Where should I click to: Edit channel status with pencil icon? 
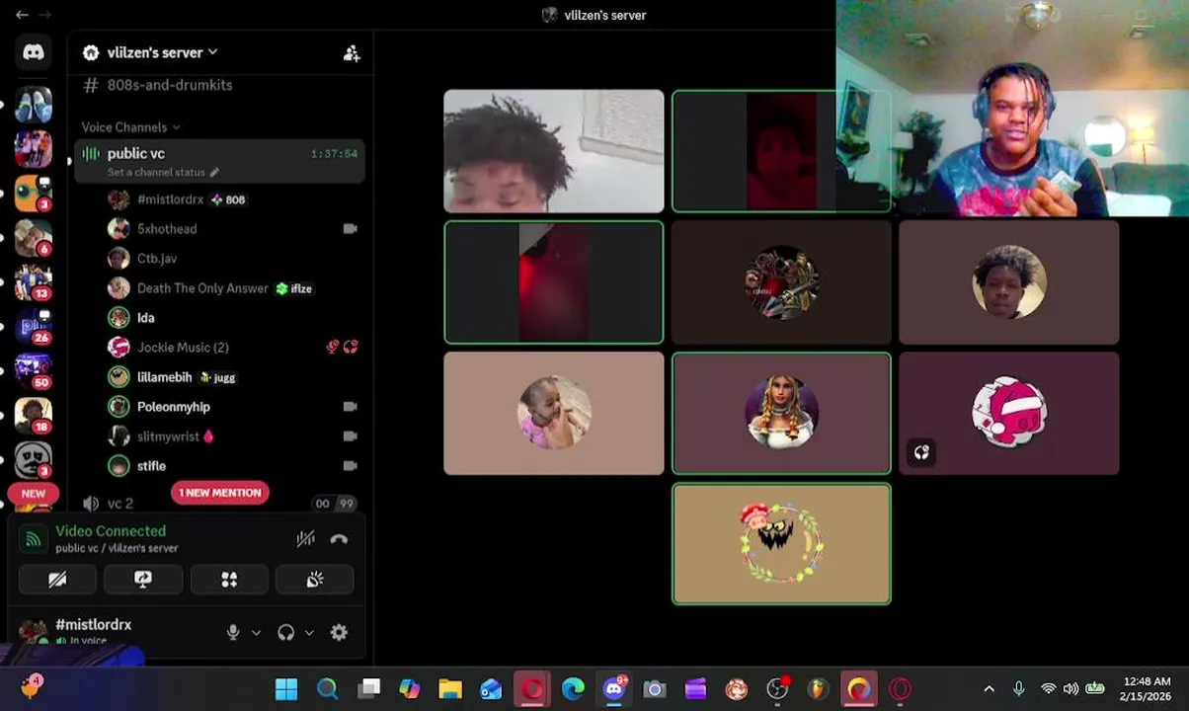tap(214, 172)
